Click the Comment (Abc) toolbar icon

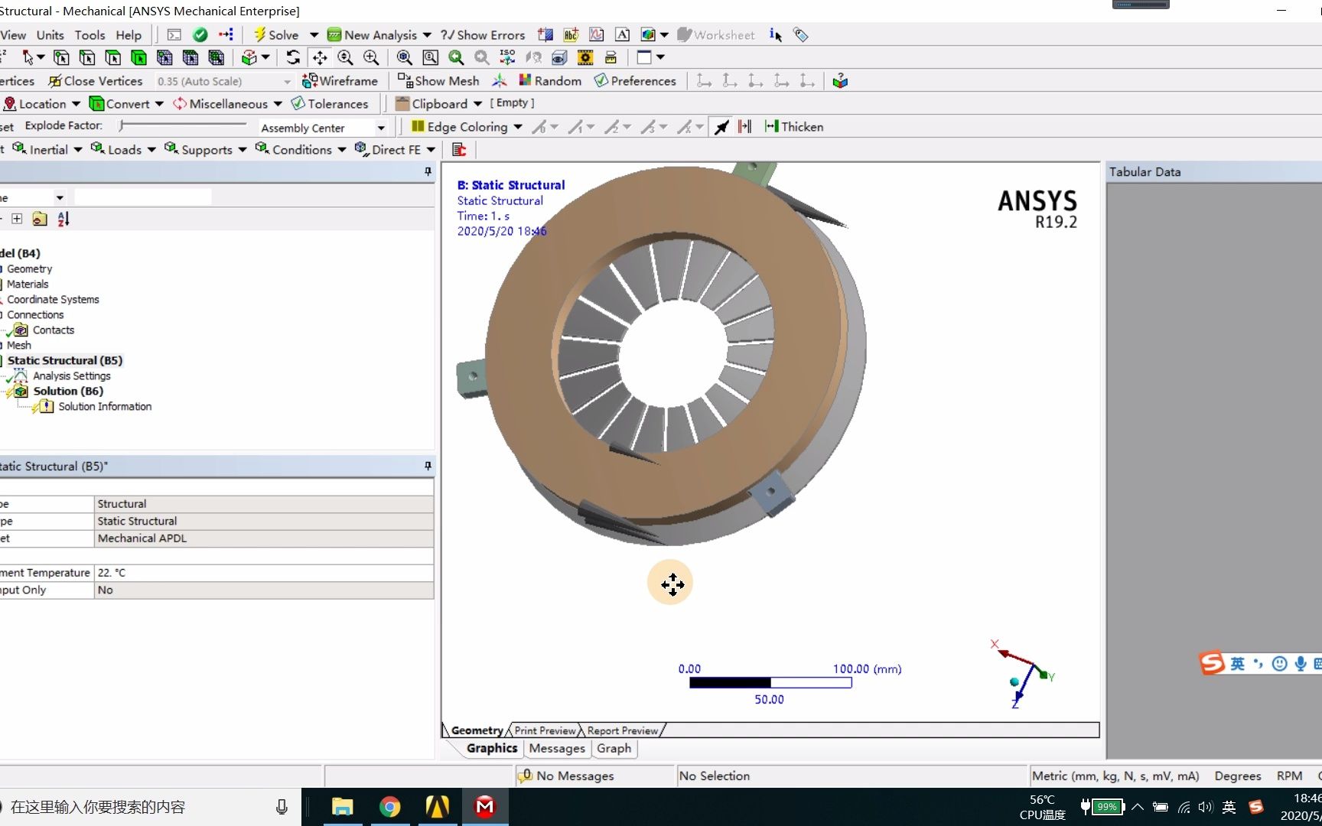[571, 35]
